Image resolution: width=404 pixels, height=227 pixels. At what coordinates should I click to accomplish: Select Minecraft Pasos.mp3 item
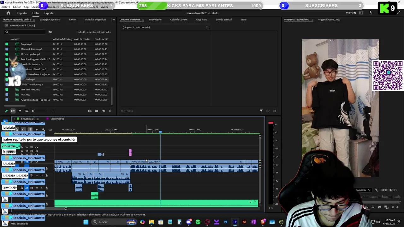point(31,49)
